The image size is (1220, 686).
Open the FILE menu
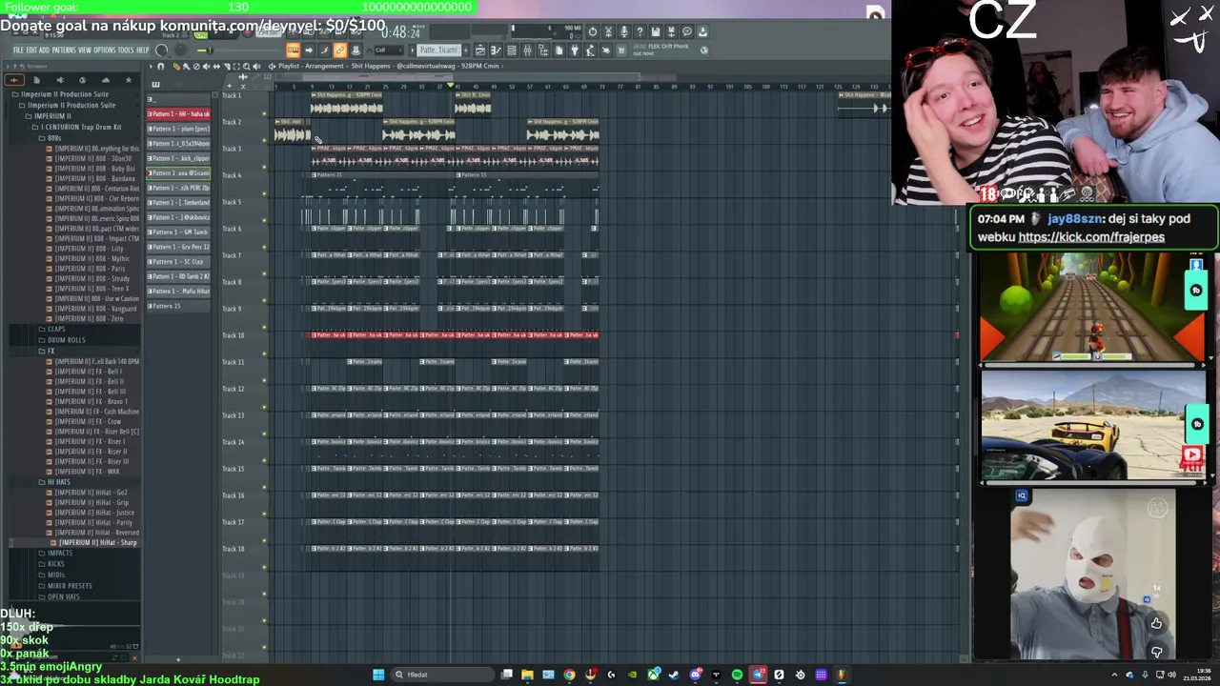coord(18,50)
